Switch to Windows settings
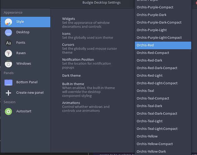Screen dimensions: 197x155 (26, 64)
